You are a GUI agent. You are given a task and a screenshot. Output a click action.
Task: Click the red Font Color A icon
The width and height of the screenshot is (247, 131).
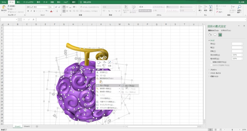click(51, 11)
